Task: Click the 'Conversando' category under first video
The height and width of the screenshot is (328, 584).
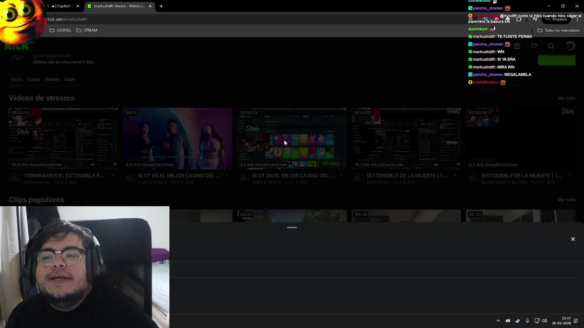Action: click(x=37, y=182)
